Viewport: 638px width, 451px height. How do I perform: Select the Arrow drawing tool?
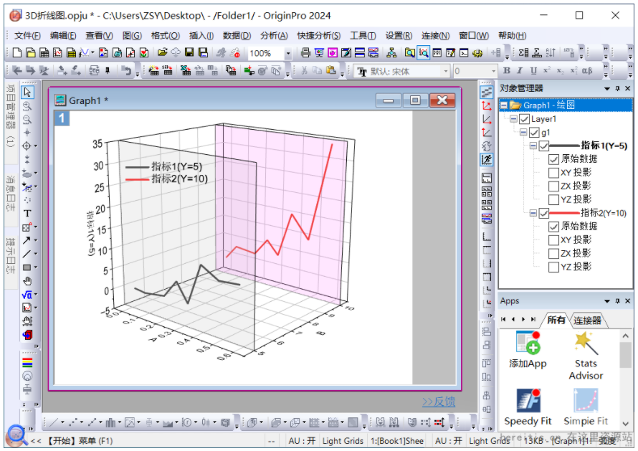[27, 240]
